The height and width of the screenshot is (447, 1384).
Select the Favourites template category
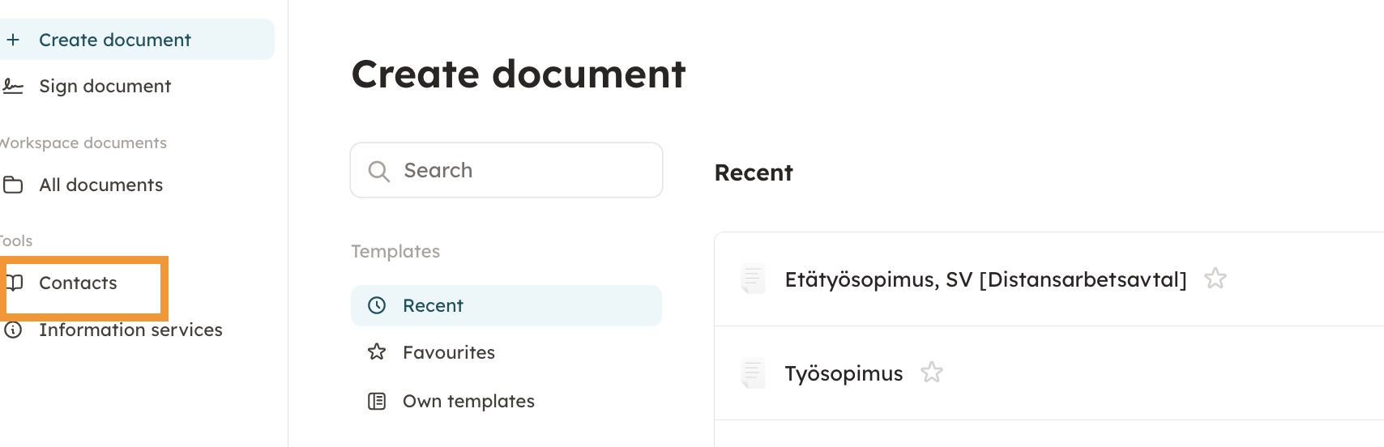pos(449,352)
